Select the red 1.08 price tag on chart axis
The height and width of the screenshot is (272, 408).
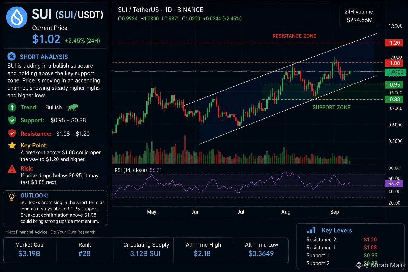[x=394, y=63]
